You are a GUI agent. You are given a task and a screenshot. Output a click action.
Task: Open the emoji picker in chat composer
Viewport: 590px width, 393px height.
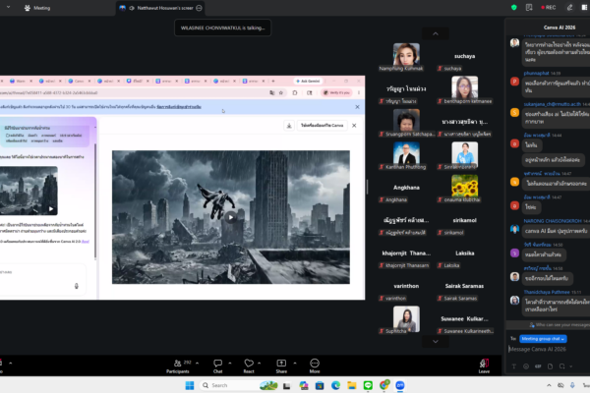[x=526, y=366]
